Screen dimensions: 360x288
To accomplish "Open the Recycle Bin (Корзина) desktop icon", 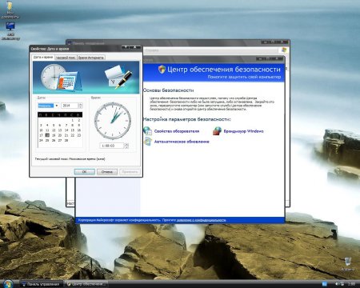I will click(x=348, y=262).
